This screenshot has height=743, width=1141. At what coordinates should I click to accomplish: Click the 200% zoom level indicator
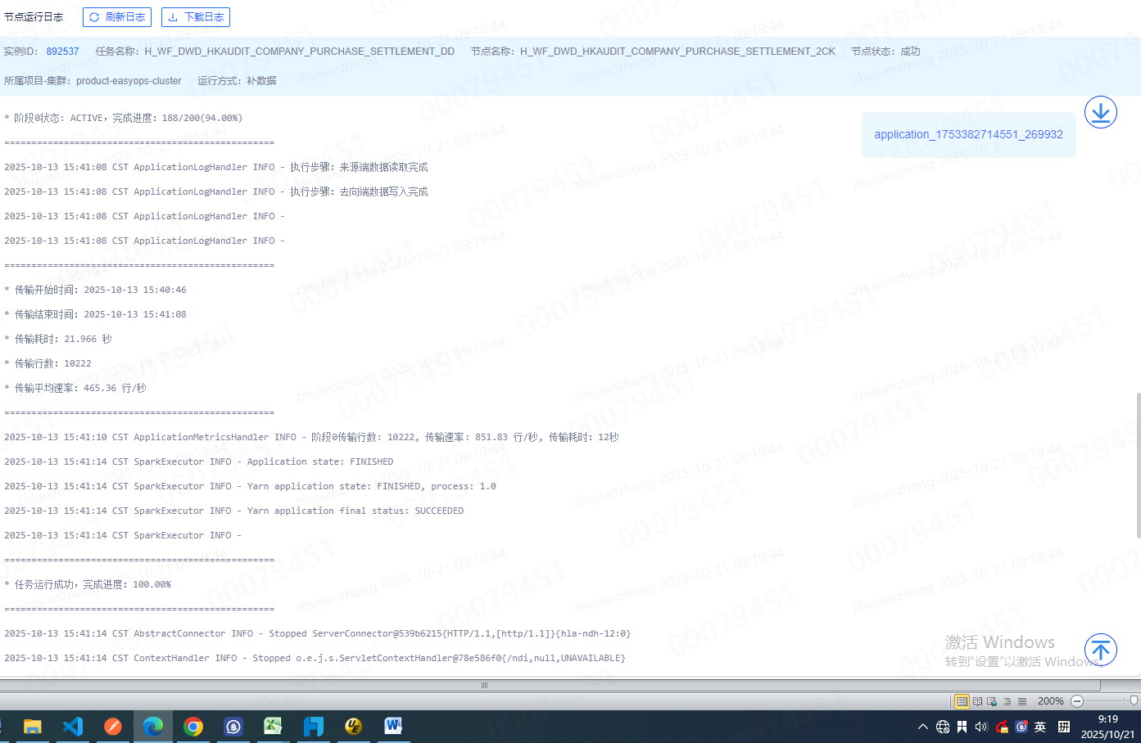click(1050, 701)
